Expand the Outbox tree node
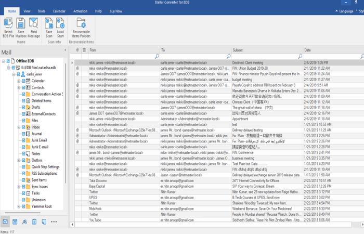 point(19,160)
